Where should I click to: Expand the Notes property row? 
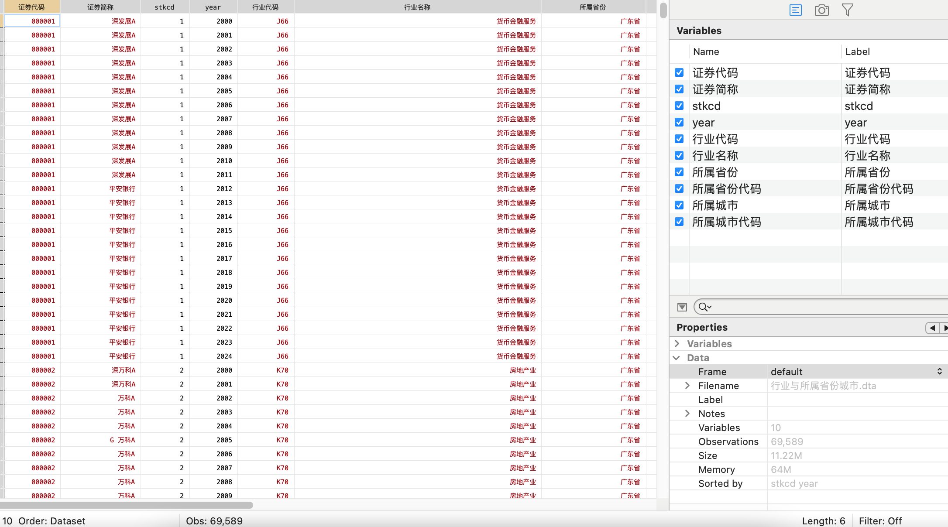coord(687,414)
